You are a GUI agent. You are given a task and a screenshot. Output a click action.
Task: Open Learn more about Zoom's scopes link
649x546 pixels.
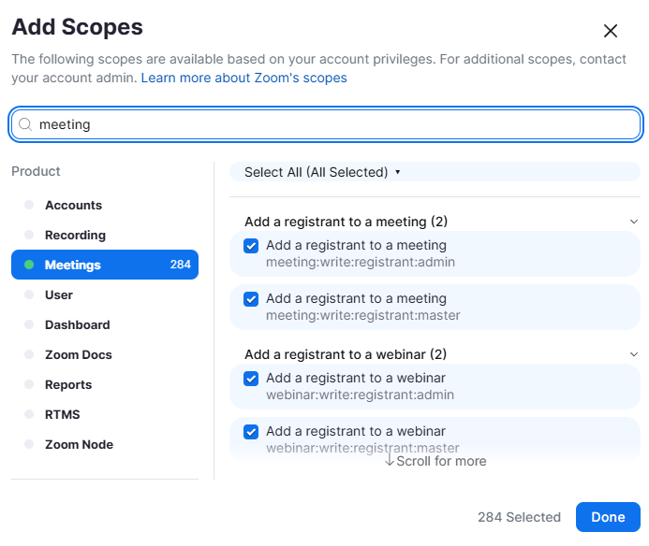[x=243, y=78]
